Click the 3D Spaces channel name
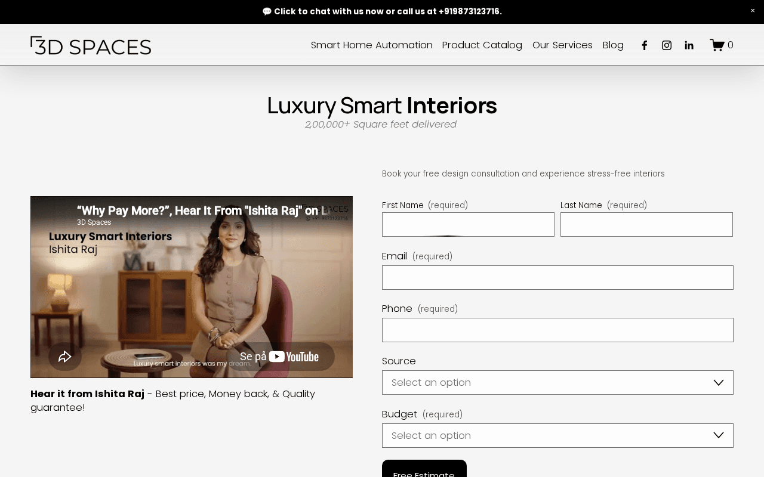The height and width of the screenshot is (477, 764). [x=94, y=222]
